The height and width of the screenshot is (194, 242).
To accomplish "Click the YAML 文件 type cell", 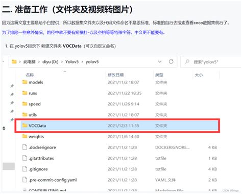I will (x=165, y=180).
